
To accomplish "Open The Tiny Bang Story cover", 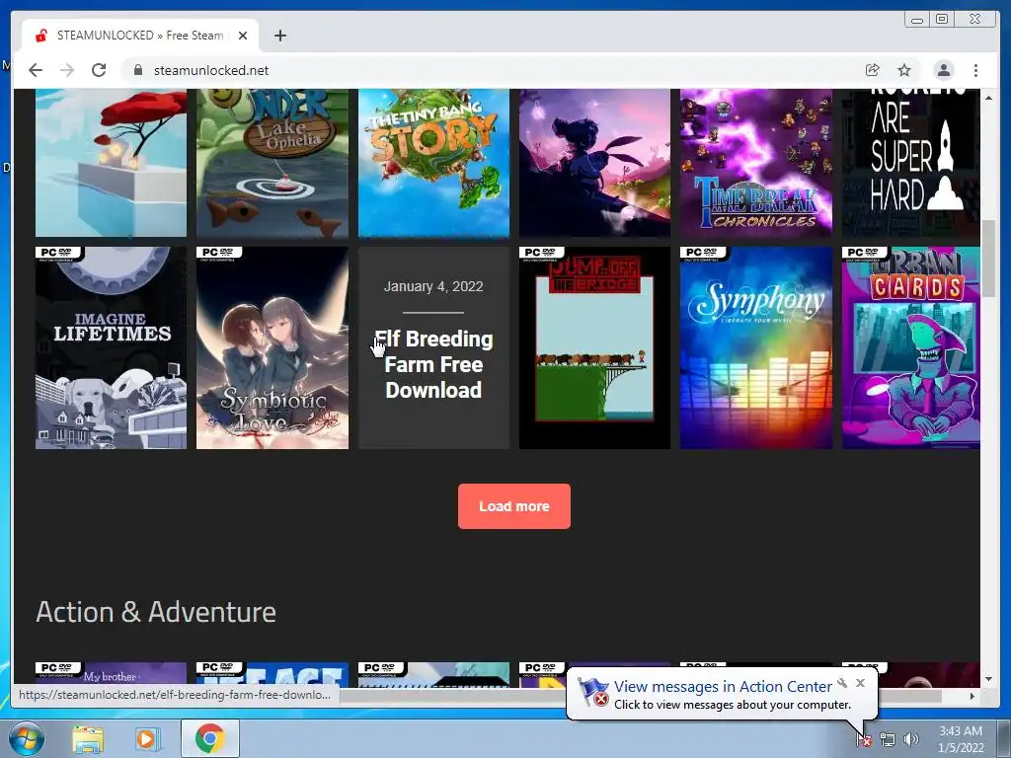I will tap(433, 163).
